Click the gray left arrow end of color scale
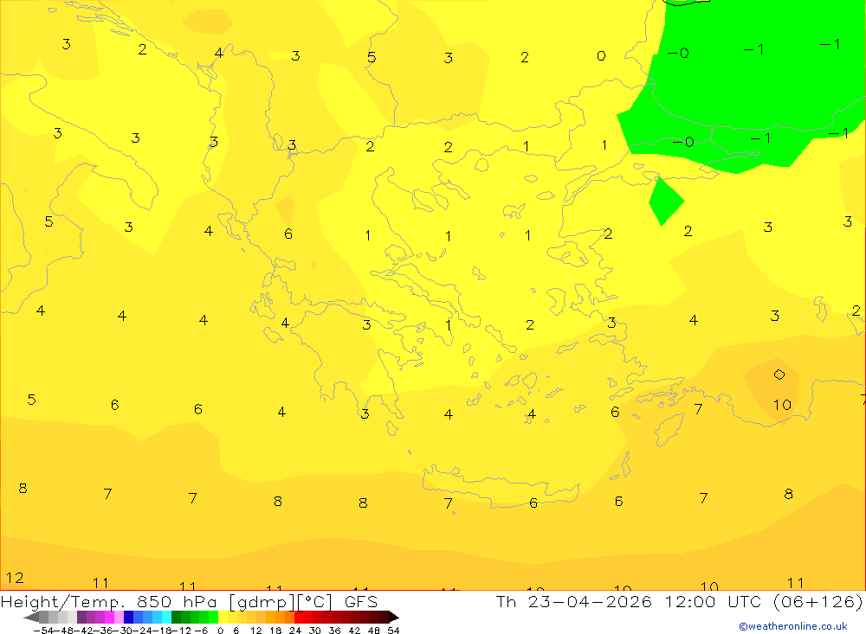 click(31, 617)
